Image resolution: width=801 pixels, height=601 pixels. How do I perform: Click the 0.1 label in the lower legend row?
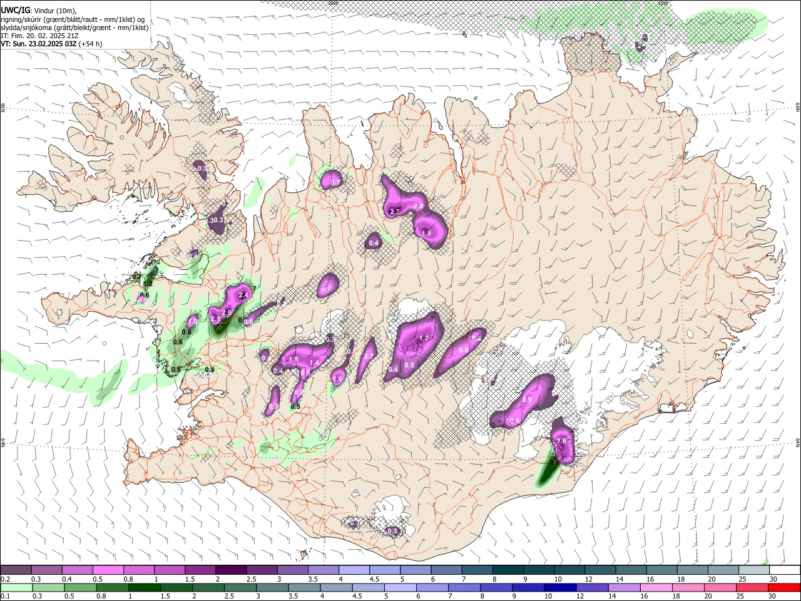tap(6, 597)
